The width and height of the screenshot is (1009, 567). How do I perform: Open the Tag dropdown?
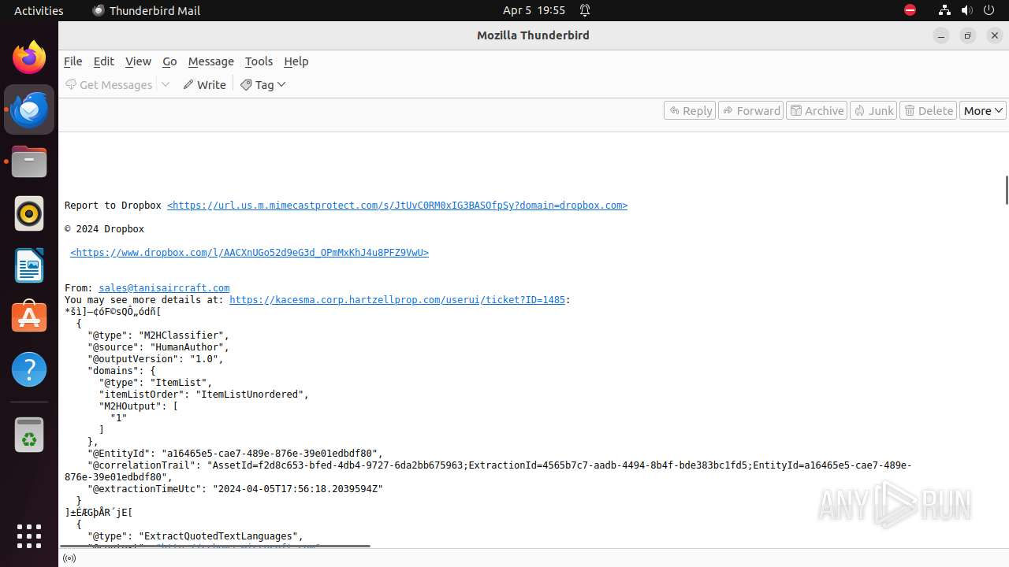click(263, 84)
